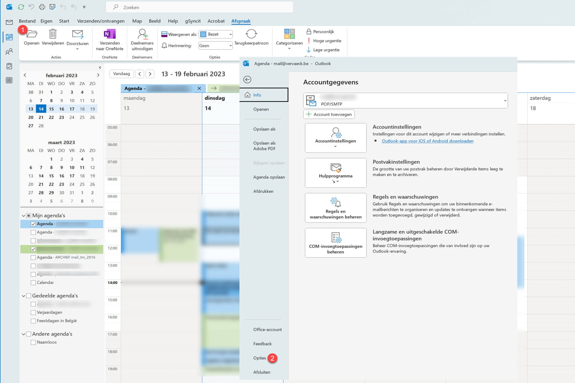
Task: Check the Verjaardagen calendar checkbox
Action: 33,312
